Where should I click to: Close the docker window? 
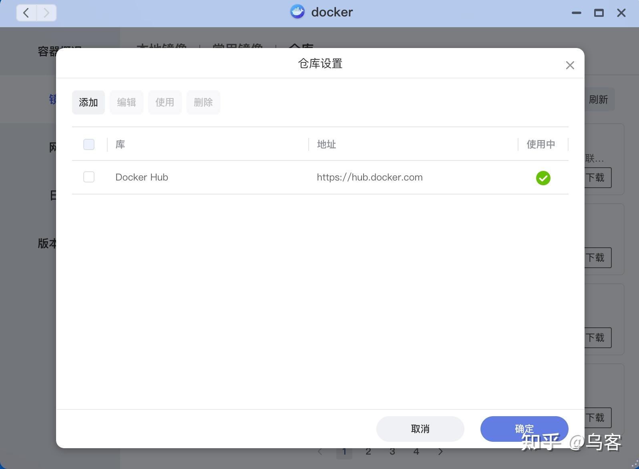[x=621, y=13]
